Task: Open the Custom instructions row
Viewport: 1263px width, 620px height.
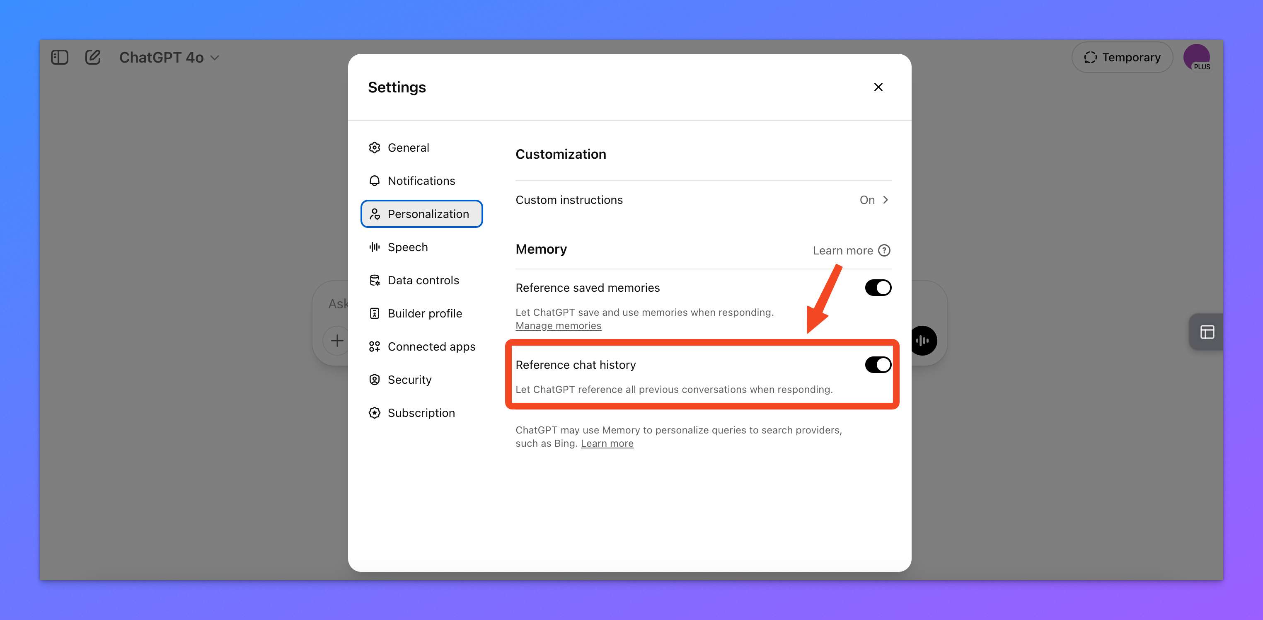Action: click(x=703, y=200)
